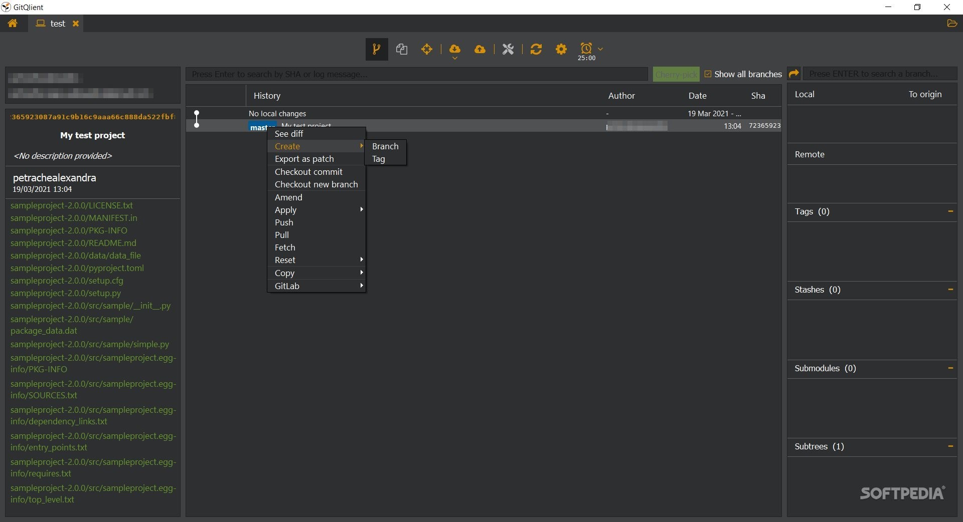This screenshot has height=522, width=963.
Task: Open the tools wrench icon
Action: pos(508,49)
